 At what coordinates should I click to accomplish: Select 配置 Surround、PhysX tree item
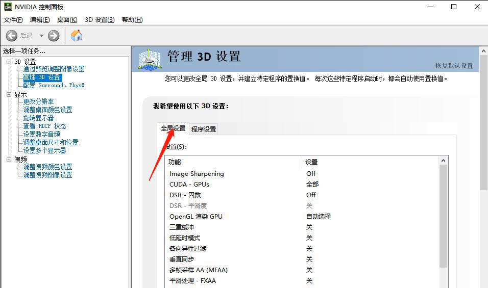coord(54,85)
